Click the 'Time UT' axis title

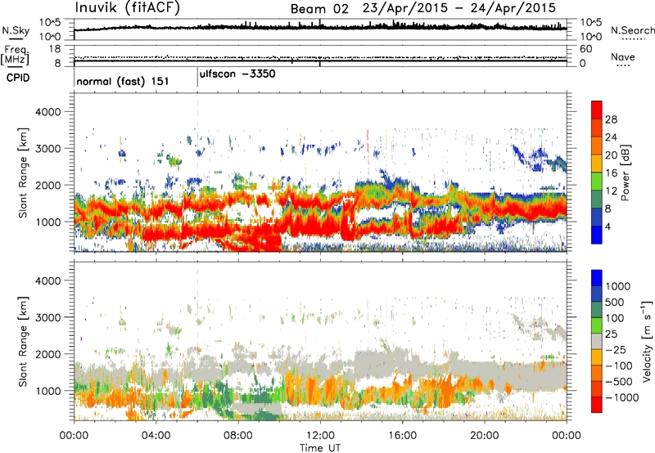[320, 448]
